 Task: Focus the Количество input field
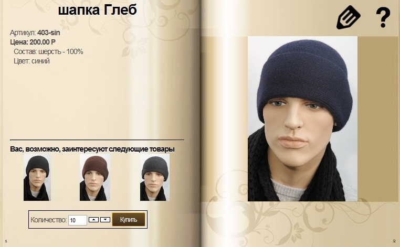pos(78,220)
